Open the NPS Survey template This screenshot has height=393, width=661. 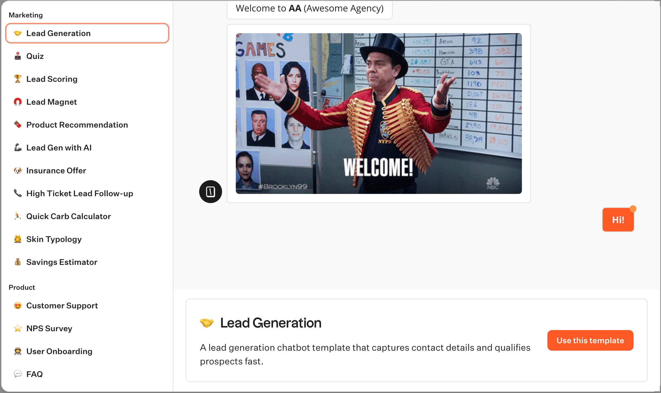click(x=87, y=329)
